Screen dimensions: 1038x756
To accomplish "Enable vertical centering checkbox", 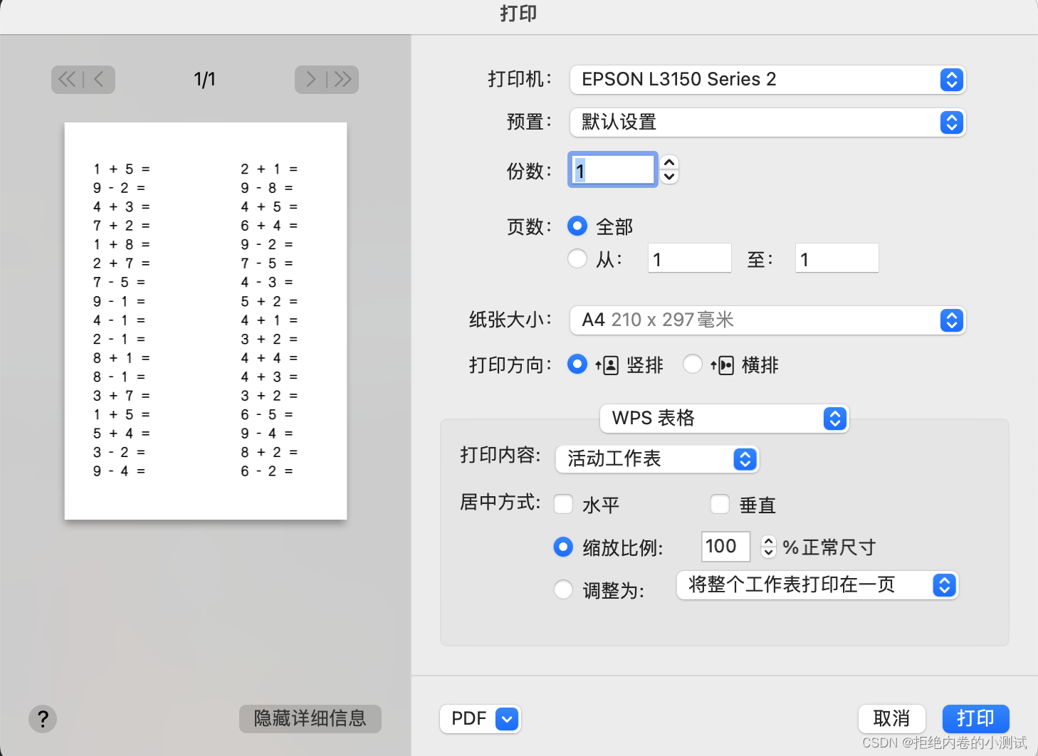I will click(x=720, y=504).
